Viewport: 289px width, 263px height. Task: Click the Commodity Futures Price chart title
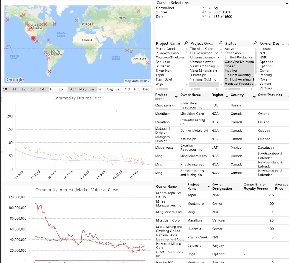click(x=78, y=98)
